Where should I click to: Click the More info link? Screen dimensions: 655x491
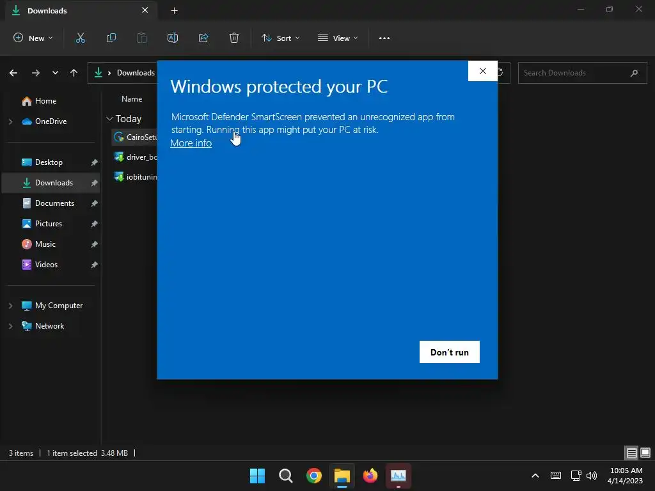click(191, 143)
